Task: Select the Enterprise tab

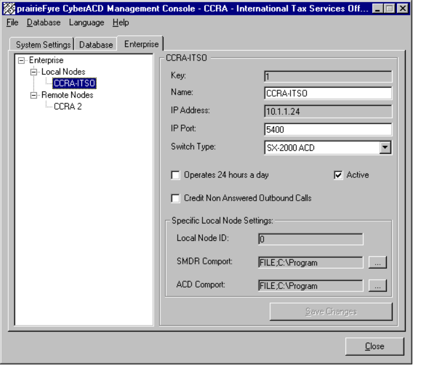Action: (x=141, y=44)
